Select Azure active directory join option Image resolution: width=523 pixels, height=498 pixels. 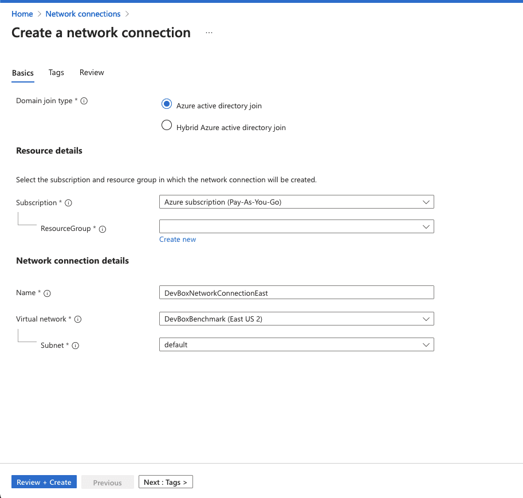click(167, 104)
